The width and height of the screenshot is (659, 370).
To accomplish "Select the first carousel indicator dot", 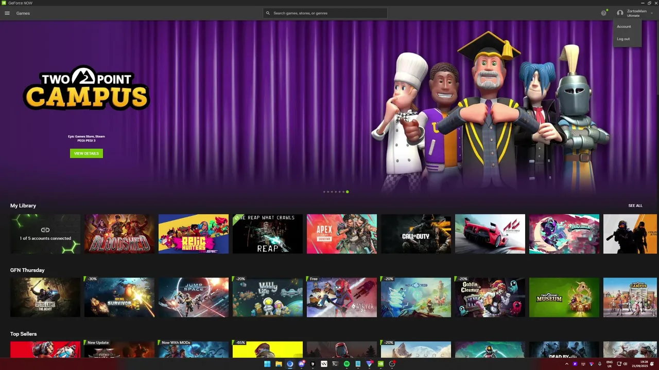I will 324,192.
